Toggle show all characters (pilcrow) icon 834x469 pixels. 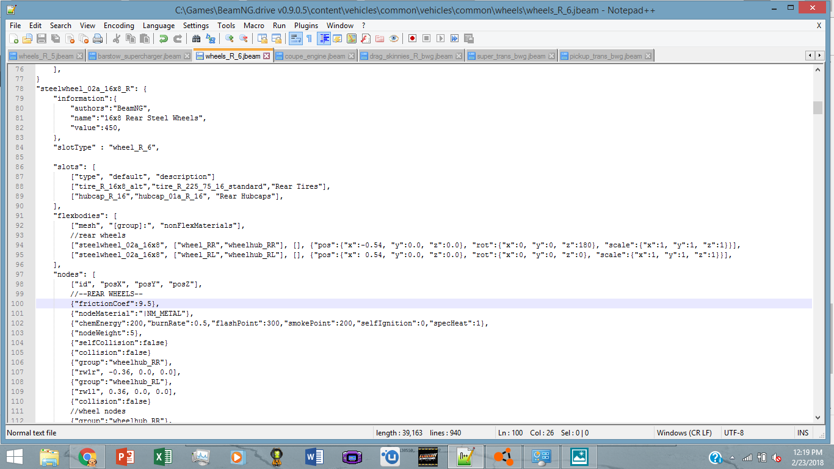309,38
